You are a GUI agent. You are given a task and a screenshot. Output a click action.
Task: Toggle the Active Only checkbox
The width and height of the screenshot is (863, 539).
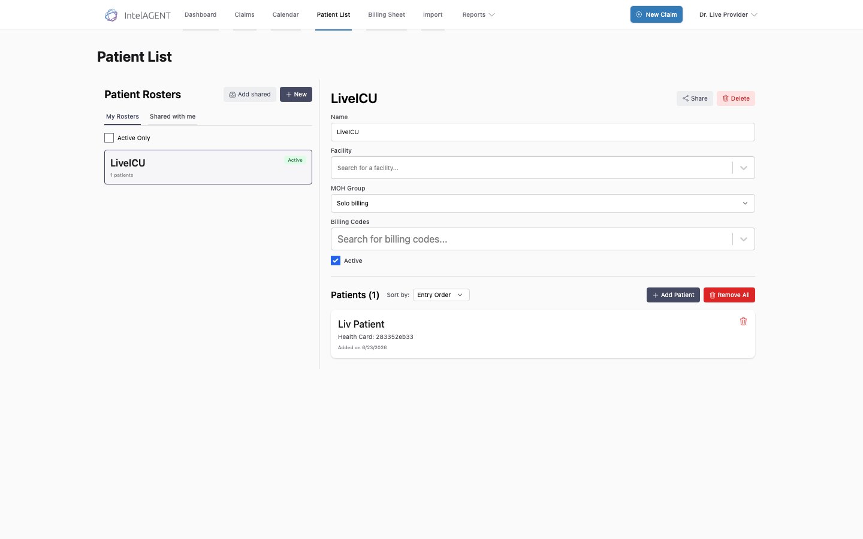pos(109,138)
